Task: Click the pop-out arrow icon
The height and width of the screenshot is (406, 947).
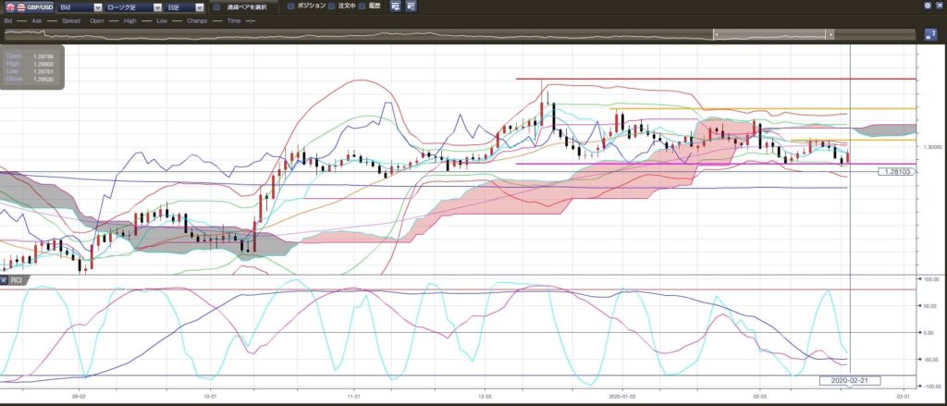Action: point(940,6)
